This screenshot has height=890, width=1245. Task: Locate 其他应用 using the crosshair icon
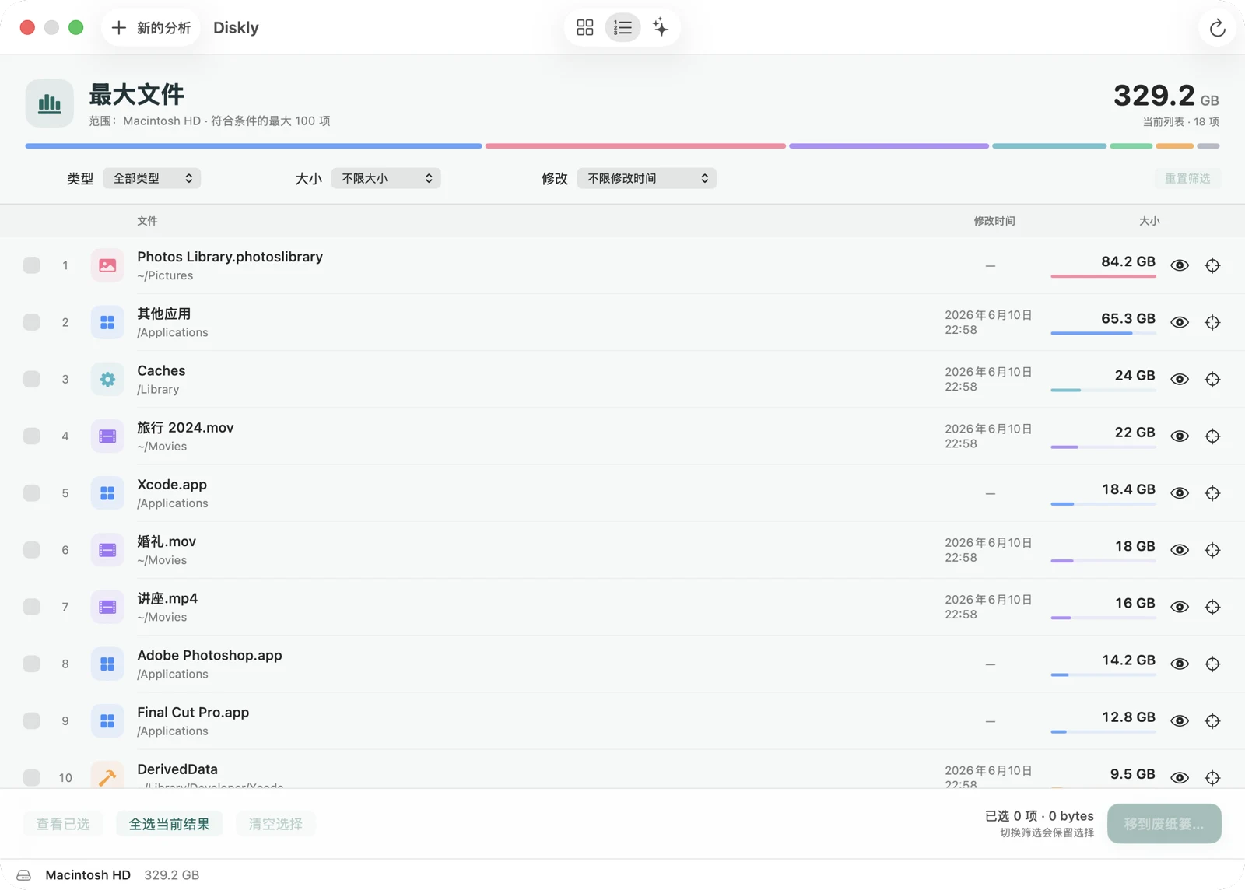(1212, 322)
